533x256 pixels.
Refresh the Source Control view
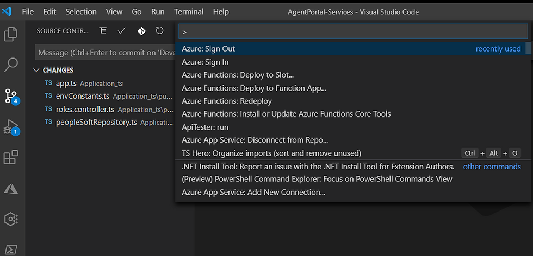pos(159,31)
